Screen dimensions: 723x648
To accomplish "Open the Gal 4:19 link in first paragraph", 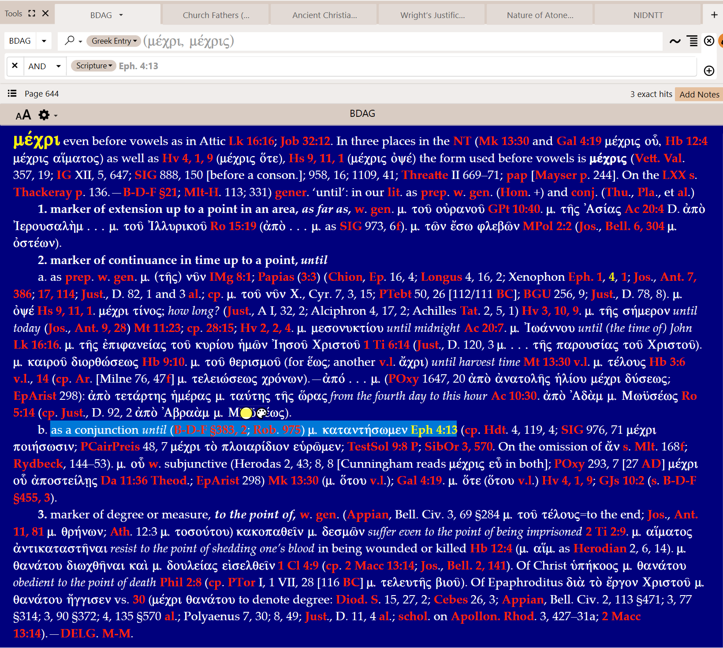I will coord(579,141).
